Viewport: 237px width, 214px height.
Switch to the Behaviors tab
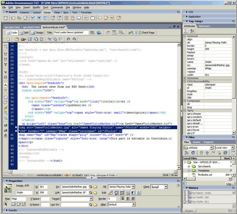pyautogui.click(x=204, y=26)
